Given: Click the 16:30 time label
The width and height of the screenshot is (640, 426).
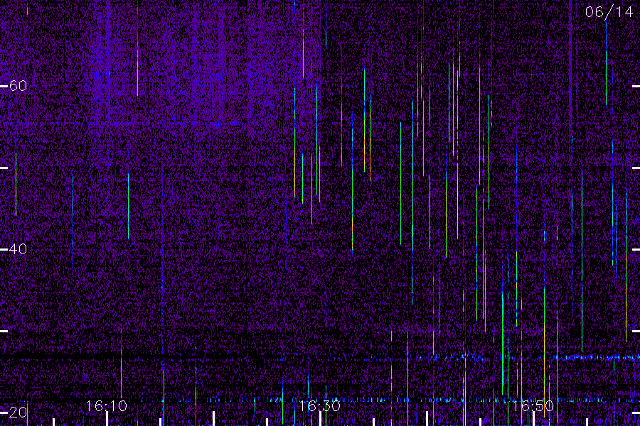Looking at the screenshot, I should (x=319, y=405).
